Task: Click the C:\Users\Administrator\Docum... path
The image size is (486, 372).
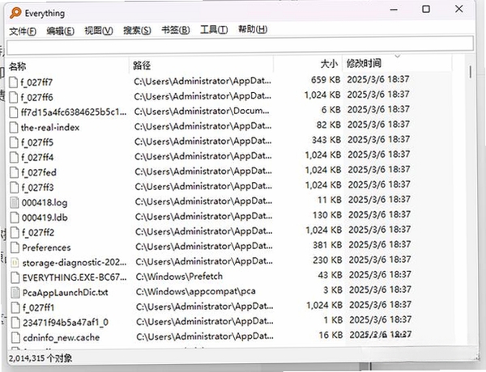Action: pyautogui.click(x=202, y=111)
